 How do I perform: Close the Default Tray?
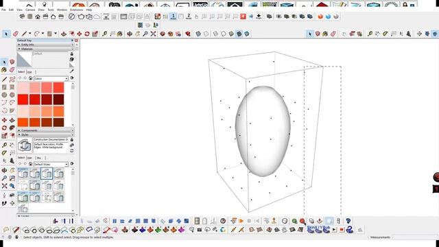76,40
